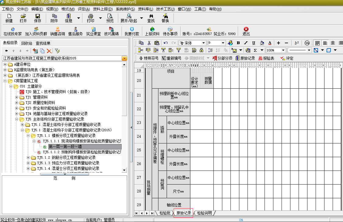The width and height of the screenshot is (343, 222).
Task: Select tree item TJ5.1.1.2 预制构件模板安装检验批
Action: point(81,152)
